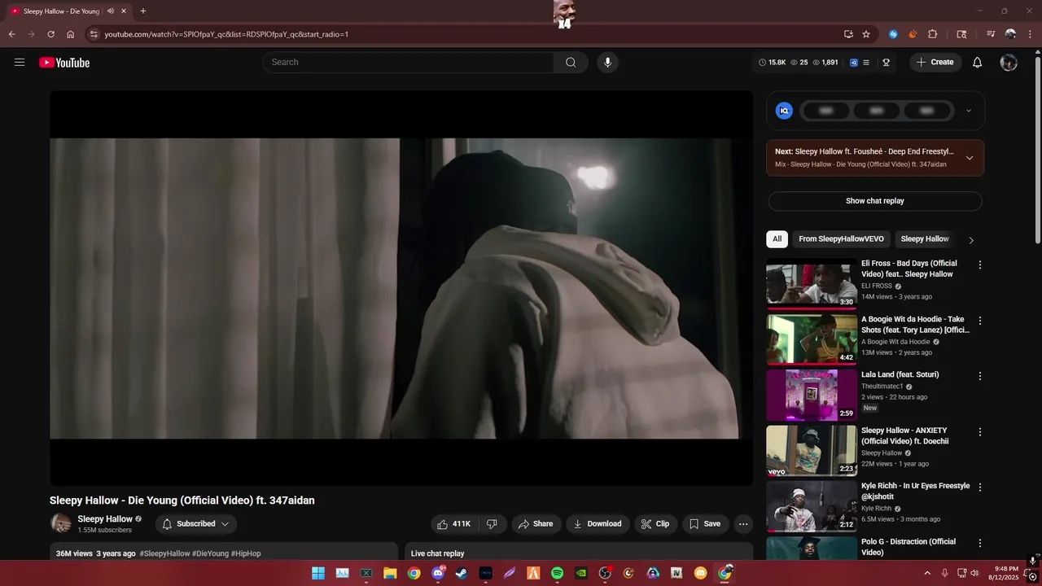Open the YouTube guide hamburger menu
Screen dimensions: 1042x586
pyautogui.click(x=20, y=62)
